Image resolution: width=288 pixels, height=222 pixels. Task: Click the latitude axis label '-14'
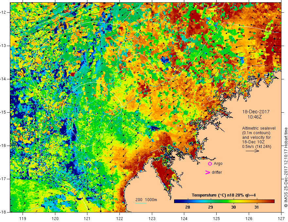point(4,79)
